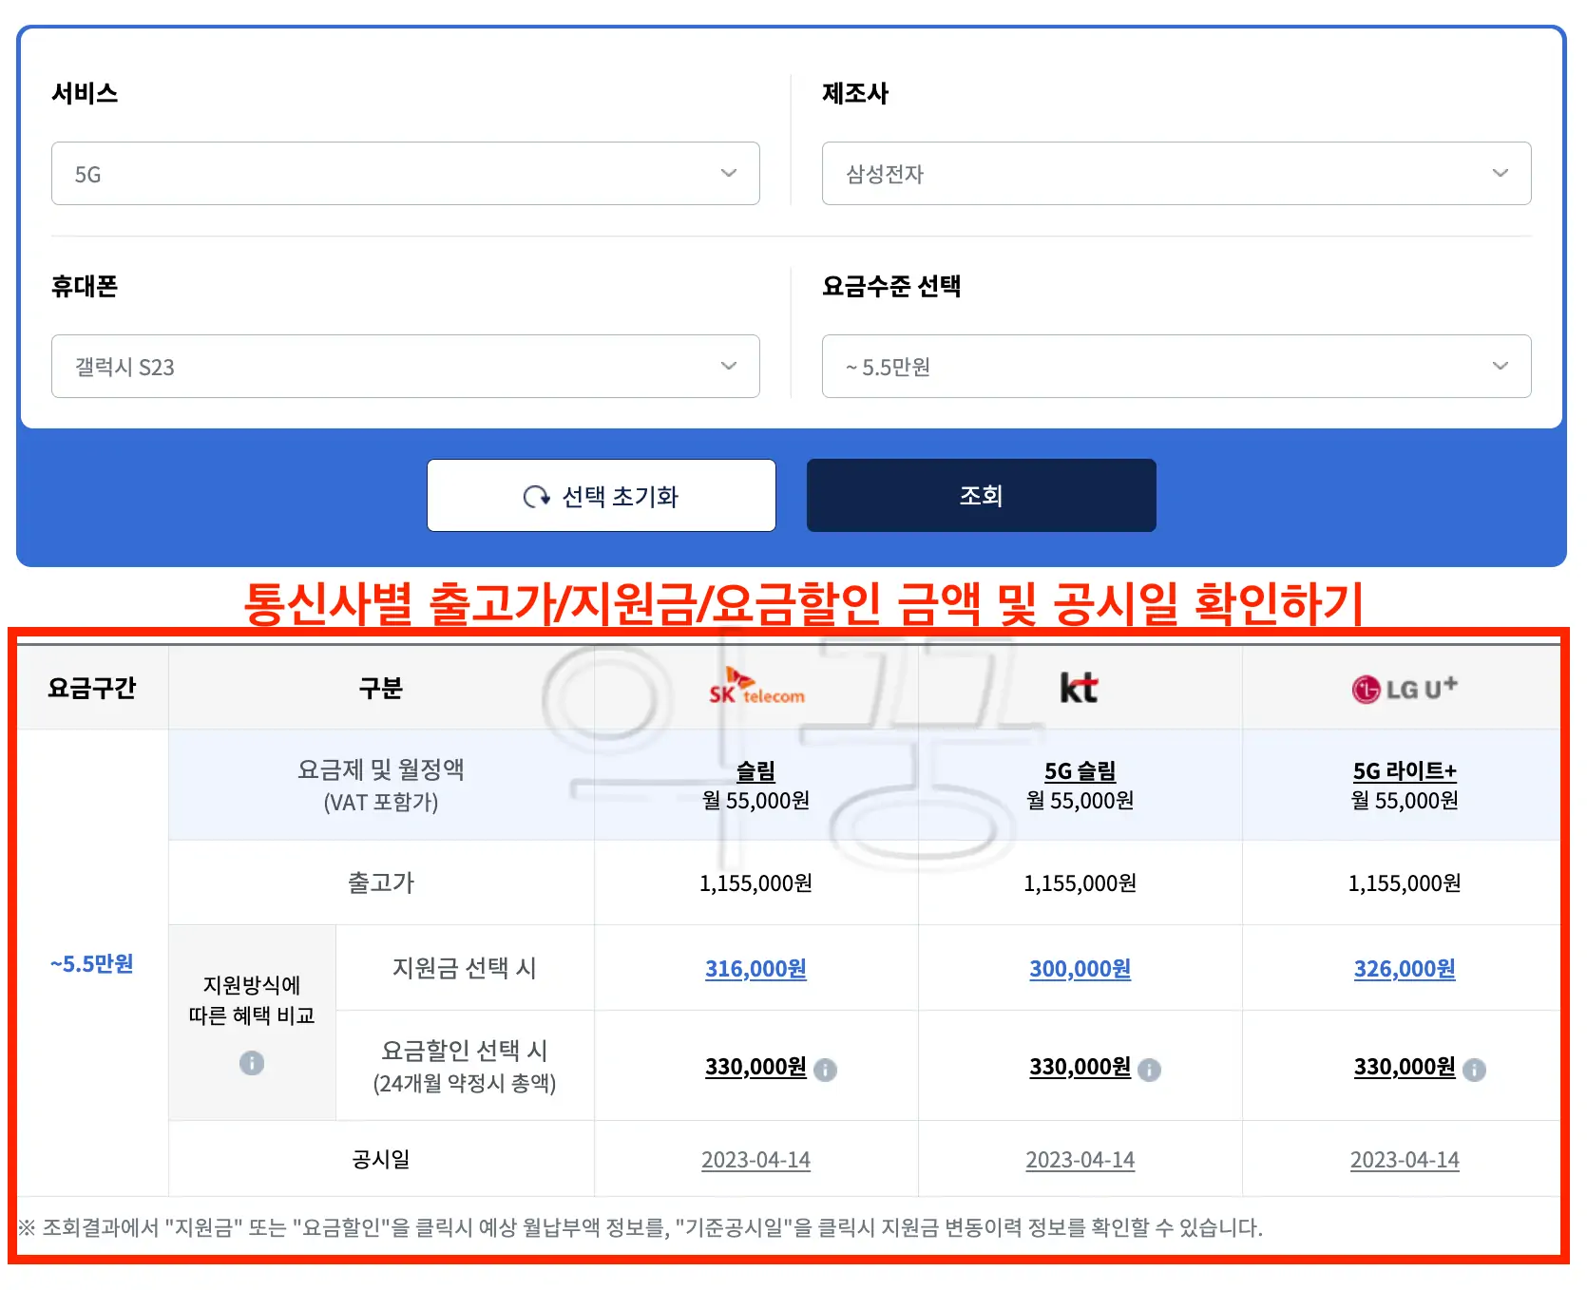Open LG U+ 지원금 link 326,000원
Image resolution: width=1587 pixels, height=1290 pixels.
tap(1405, 969)
